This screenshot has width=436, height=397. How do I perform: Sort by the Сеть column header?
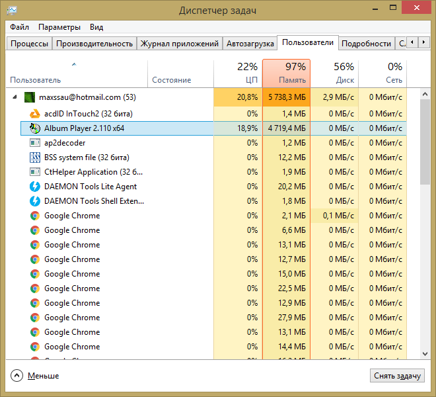[x=382, y=73]
